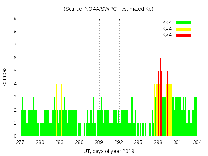
Task: Click the 0 label on the y-axis
Action: [x=15, y=136]
